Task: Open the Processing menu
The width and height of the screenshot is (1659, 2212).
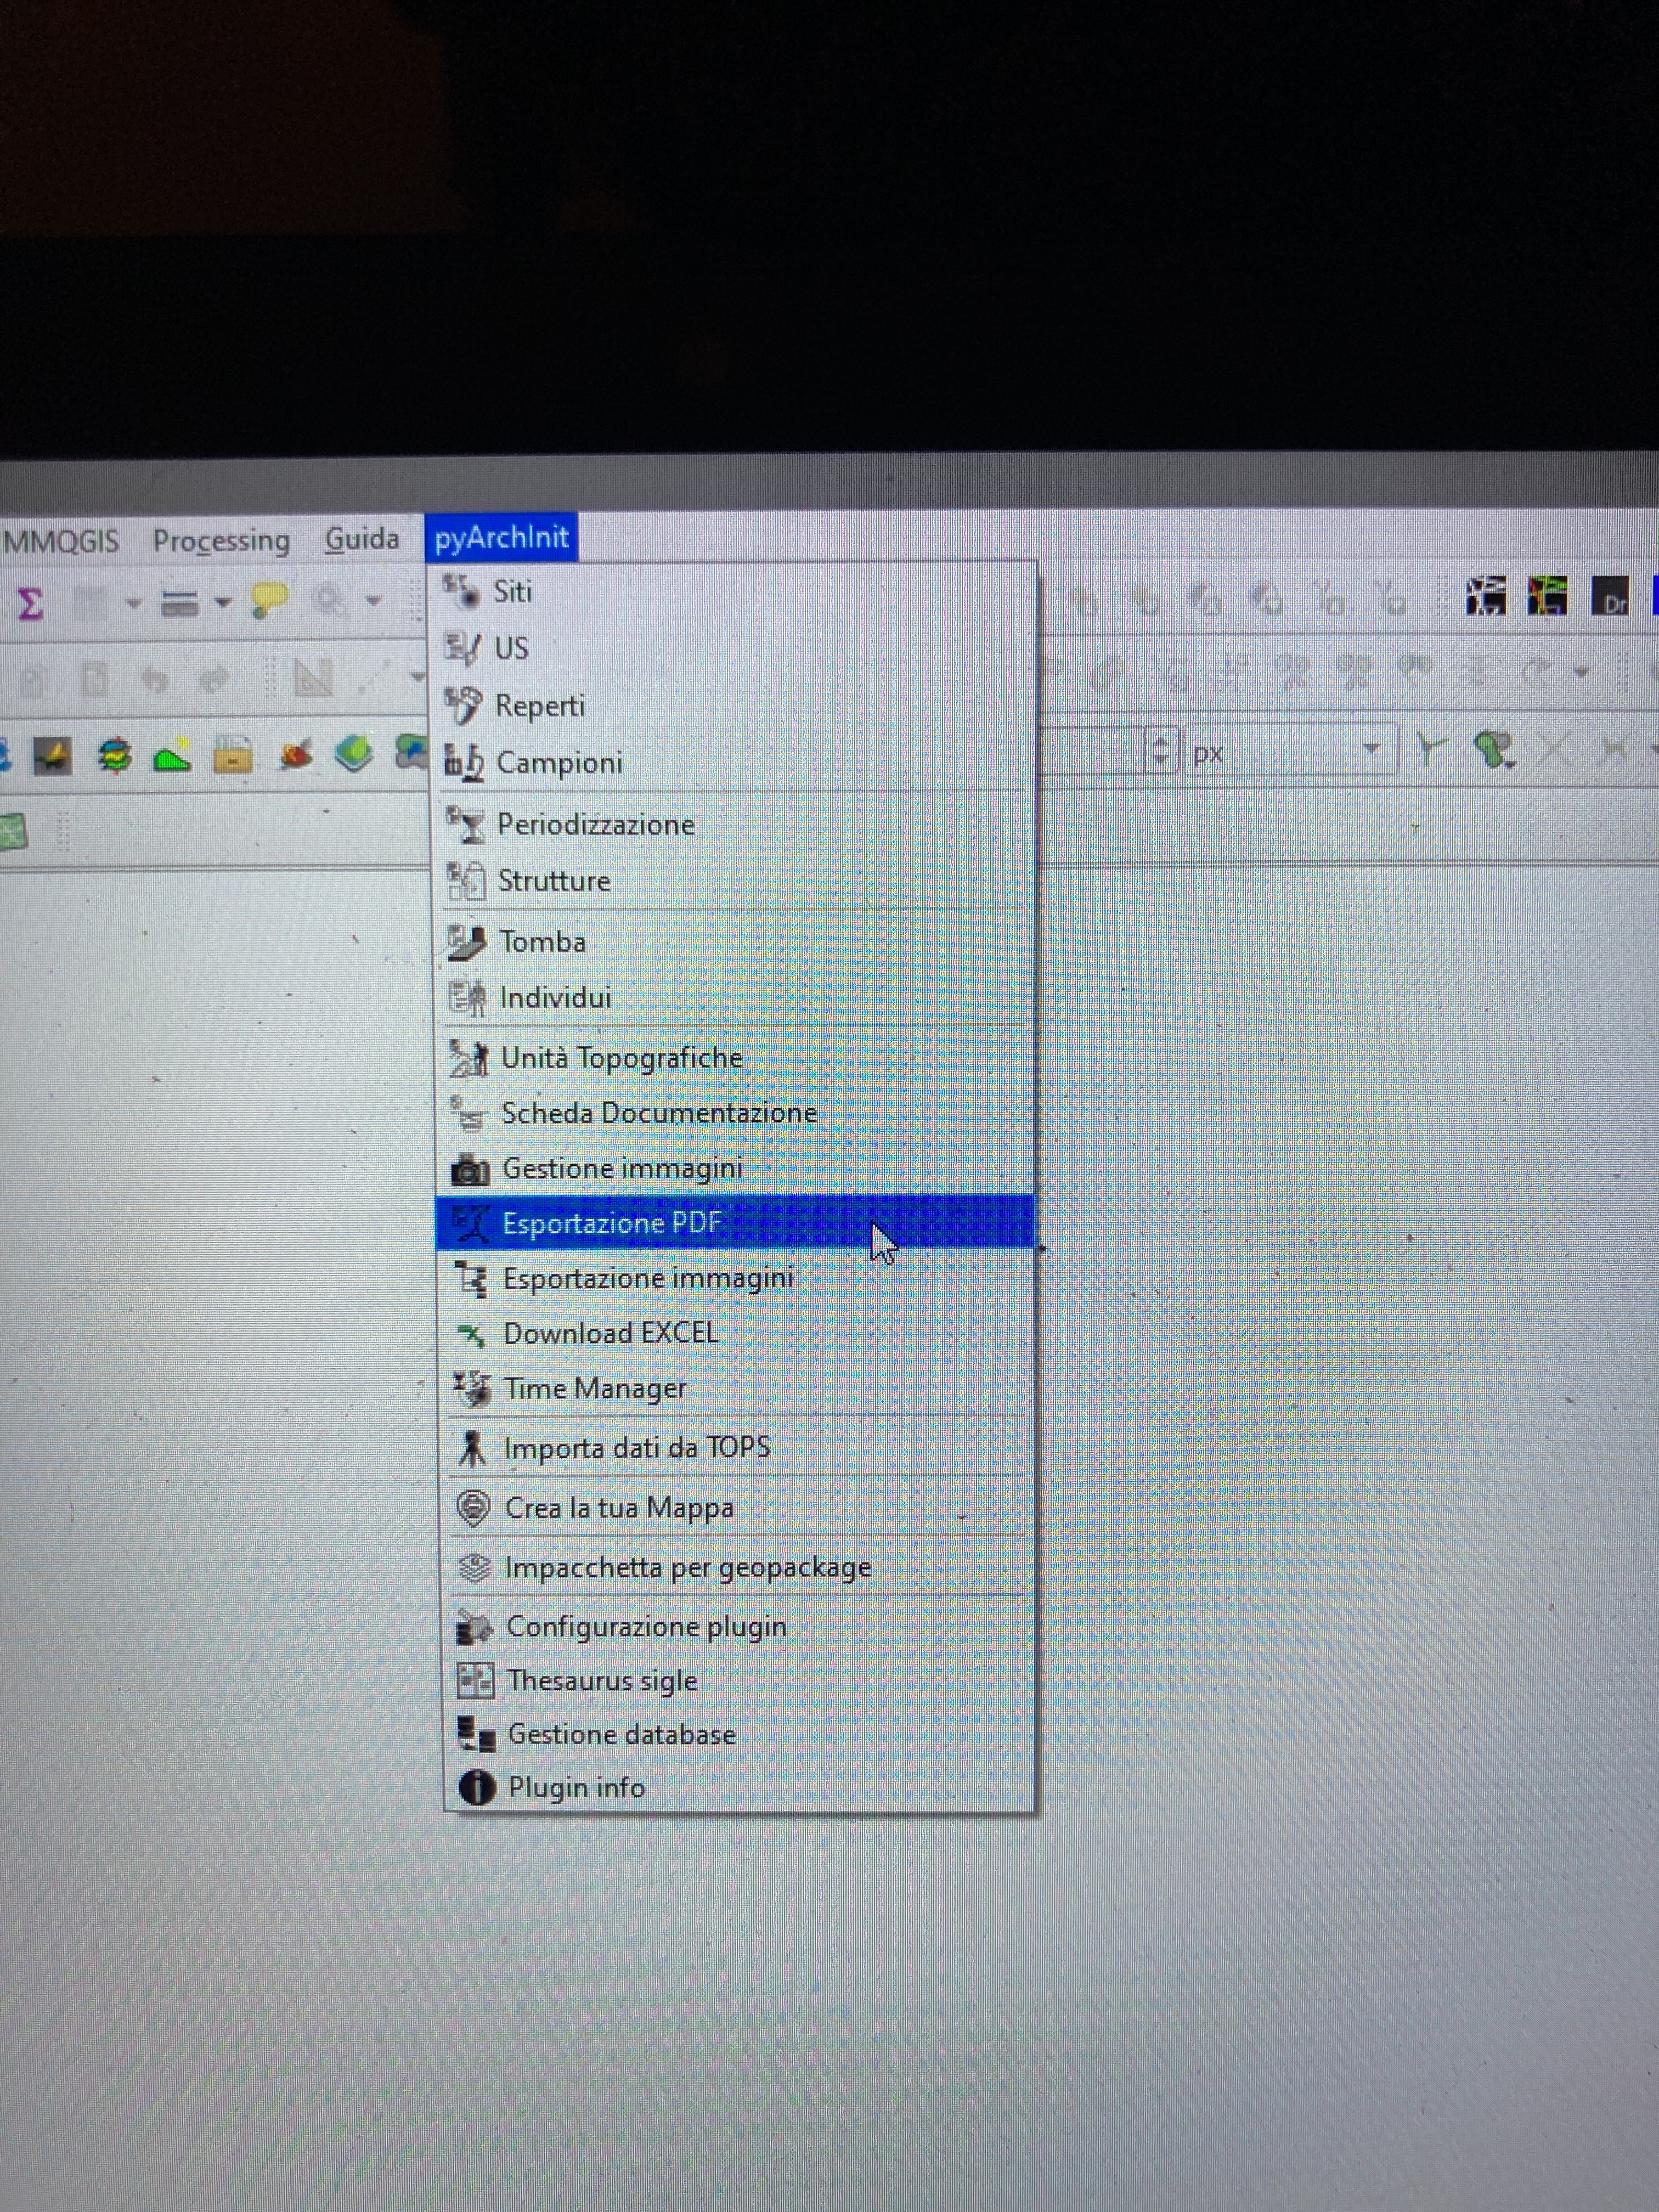Action: (x=221, y=540)
